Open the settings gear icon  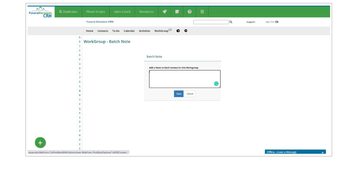click(x=186, y=31)
